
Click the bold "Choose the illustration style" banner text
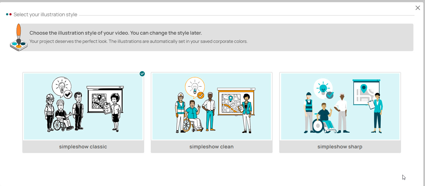[x=116, y=33]
